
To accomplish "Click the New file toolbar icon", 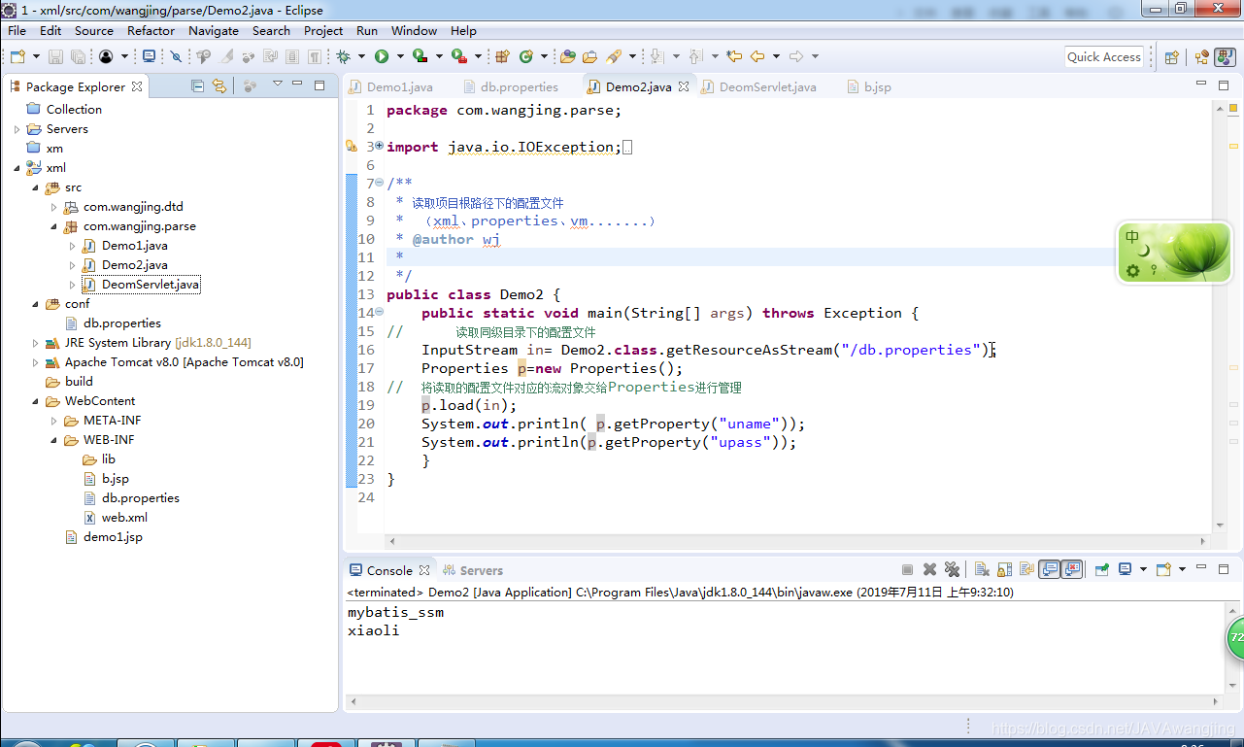I will pyautogui.click(x=17, y=56).
